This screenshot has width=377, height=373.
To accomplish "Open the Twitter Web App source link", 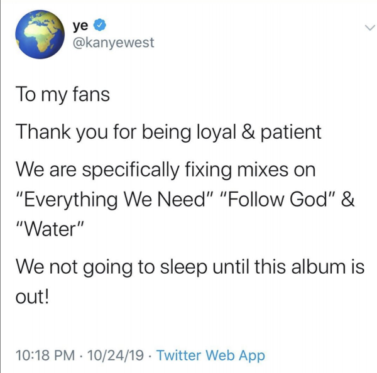I will point(210,355).
